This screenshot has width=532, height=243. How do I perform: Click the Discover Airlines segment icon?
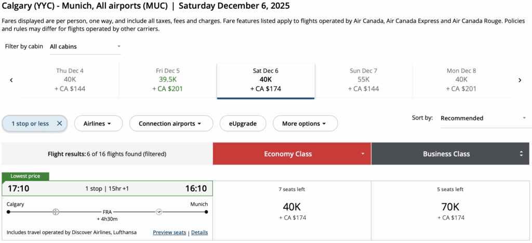[56, 212]
